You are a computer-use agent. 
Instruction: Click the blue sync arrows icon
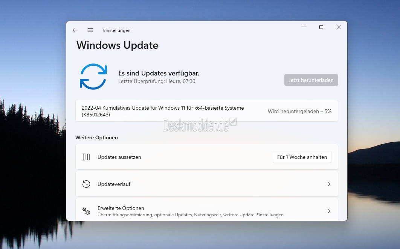[93, 77]
